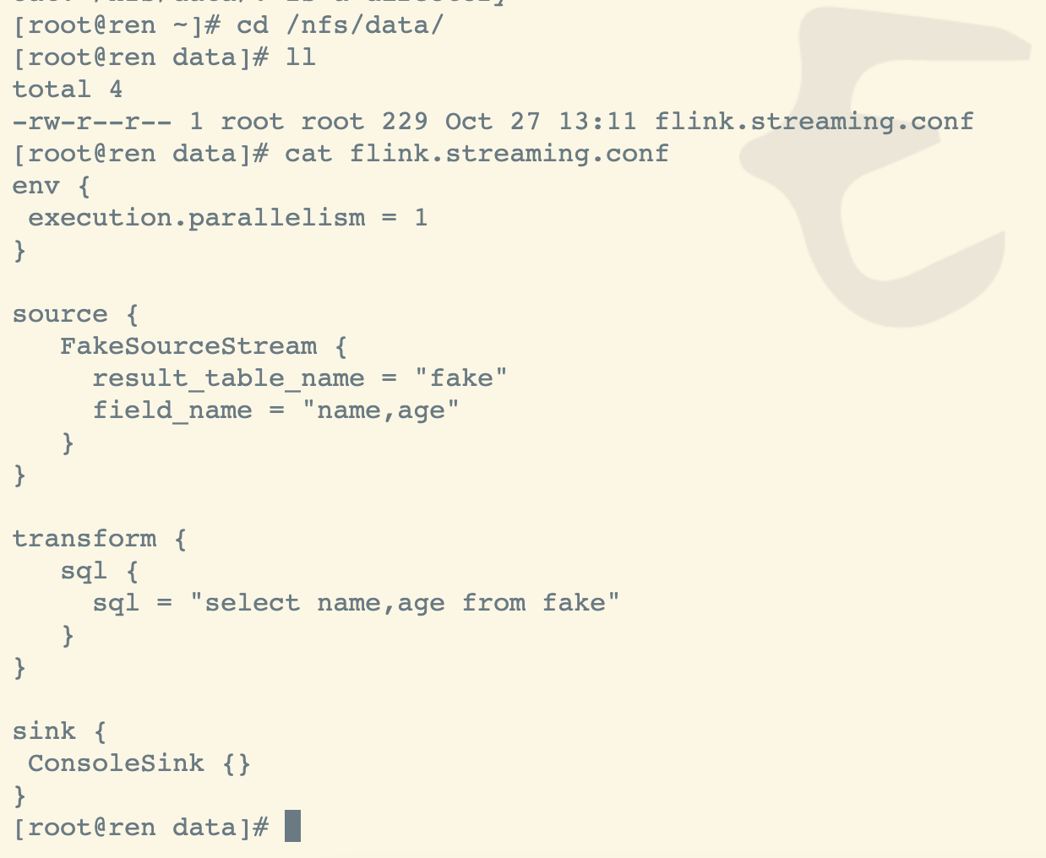1046x858 pixels.
Task: Click the 'll' command on second line
Action: (x=300, y=57)
